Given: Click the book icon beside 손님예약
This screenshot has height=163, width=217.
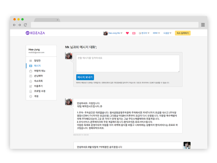Looking at the screenshot, I should [x=31, y=76].
